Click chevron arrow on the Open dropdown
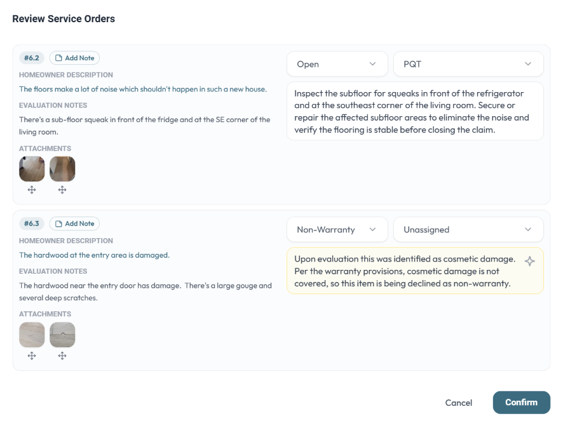 372,64
